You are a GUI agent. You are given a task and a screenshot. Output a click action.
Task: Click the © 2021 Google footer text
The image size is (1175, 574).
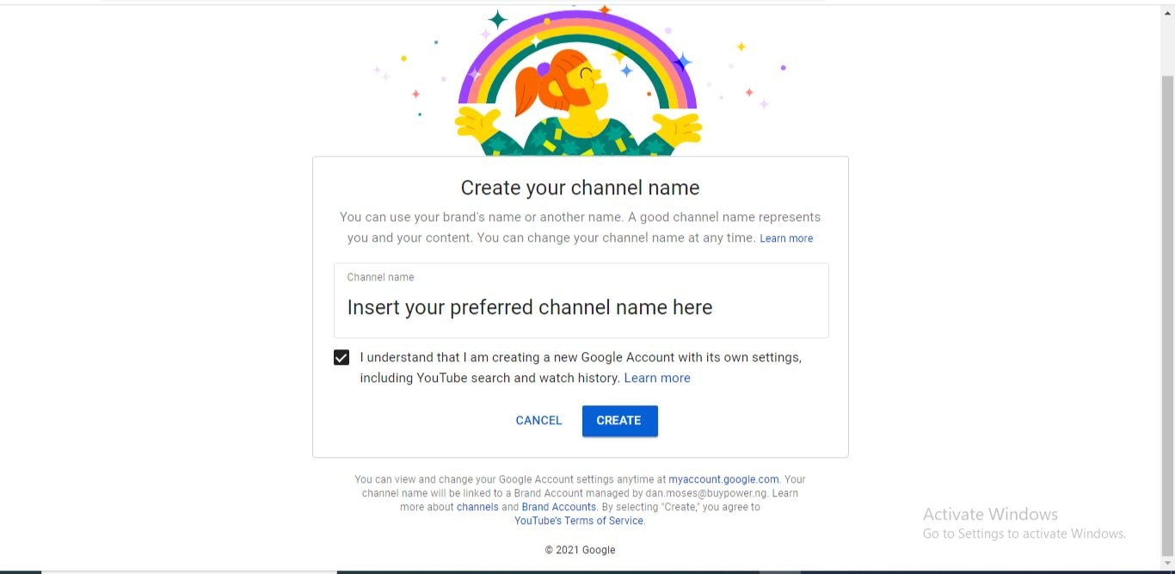(x=580, y=550)
